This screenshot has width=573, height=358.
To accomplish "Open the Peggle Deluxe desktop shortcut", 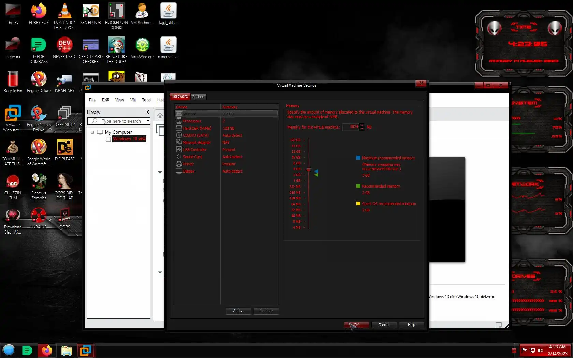I will coord(39,82).
